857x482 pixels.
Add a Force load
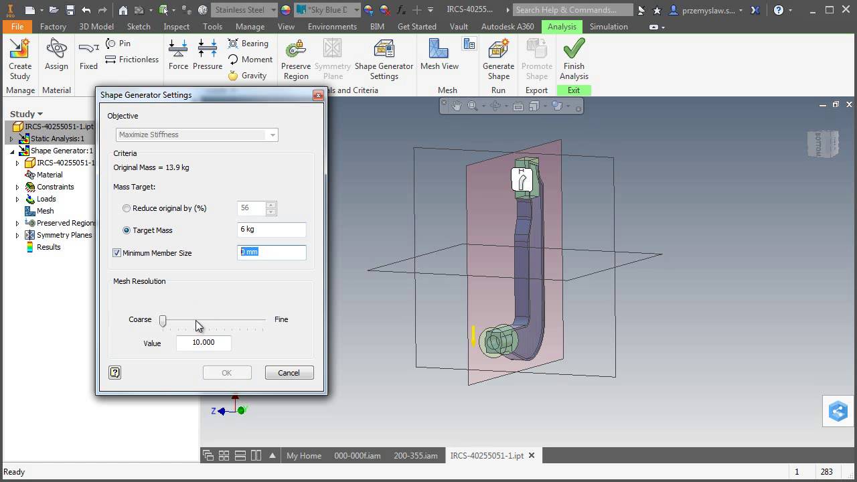(178, 55)
